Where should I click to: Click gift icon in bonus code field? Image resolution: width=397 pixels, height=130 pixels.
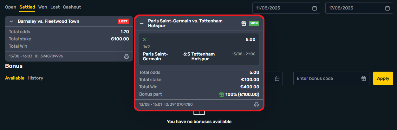pyautogui.click(x=364, y=79)
